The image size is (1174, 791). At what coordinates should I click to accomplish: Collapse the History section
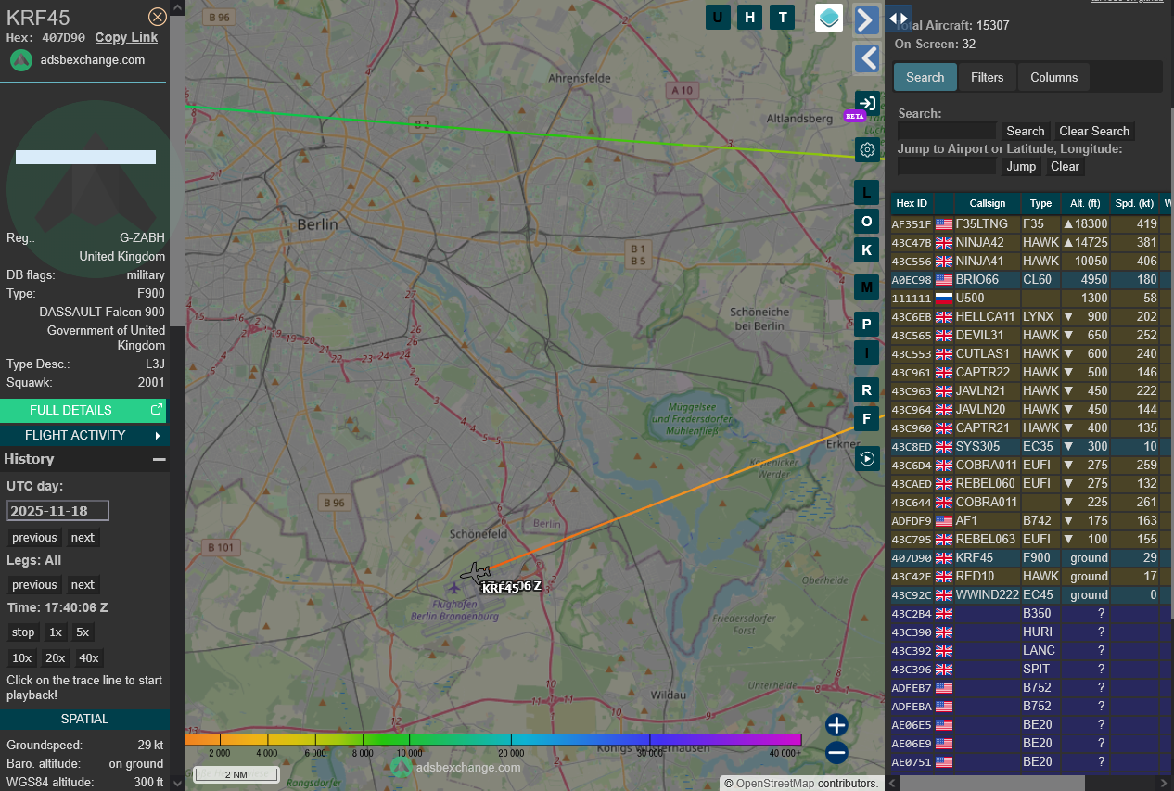[160, 459]
